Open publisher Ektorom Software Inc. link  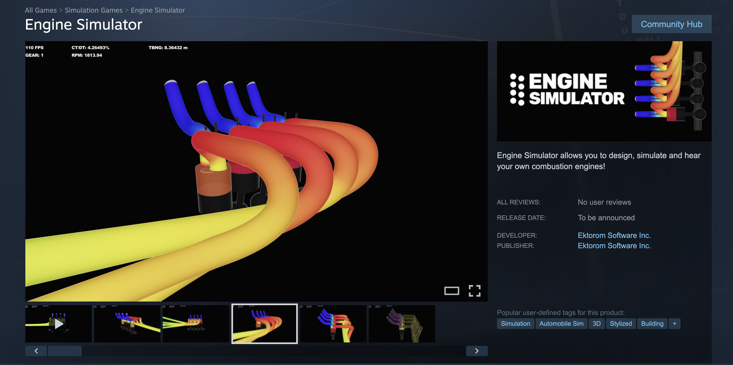point(614,246)
